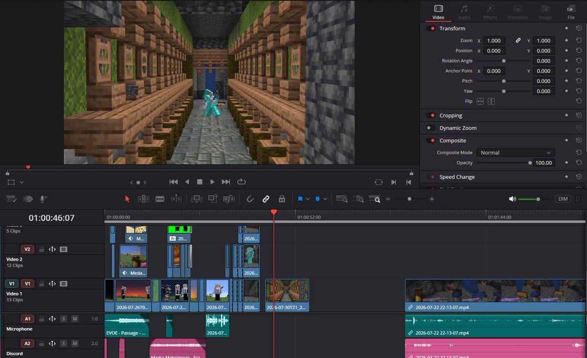Click the Match Frame viewer icon
Image resolution: width=587 pixels, height=358 pixels.
[379, 182]
